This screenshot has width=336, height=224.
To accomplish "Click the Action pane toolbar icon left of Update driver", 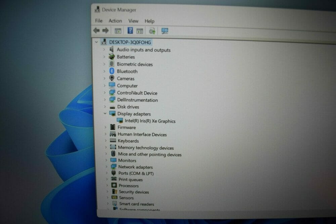I will pos(140,31).
